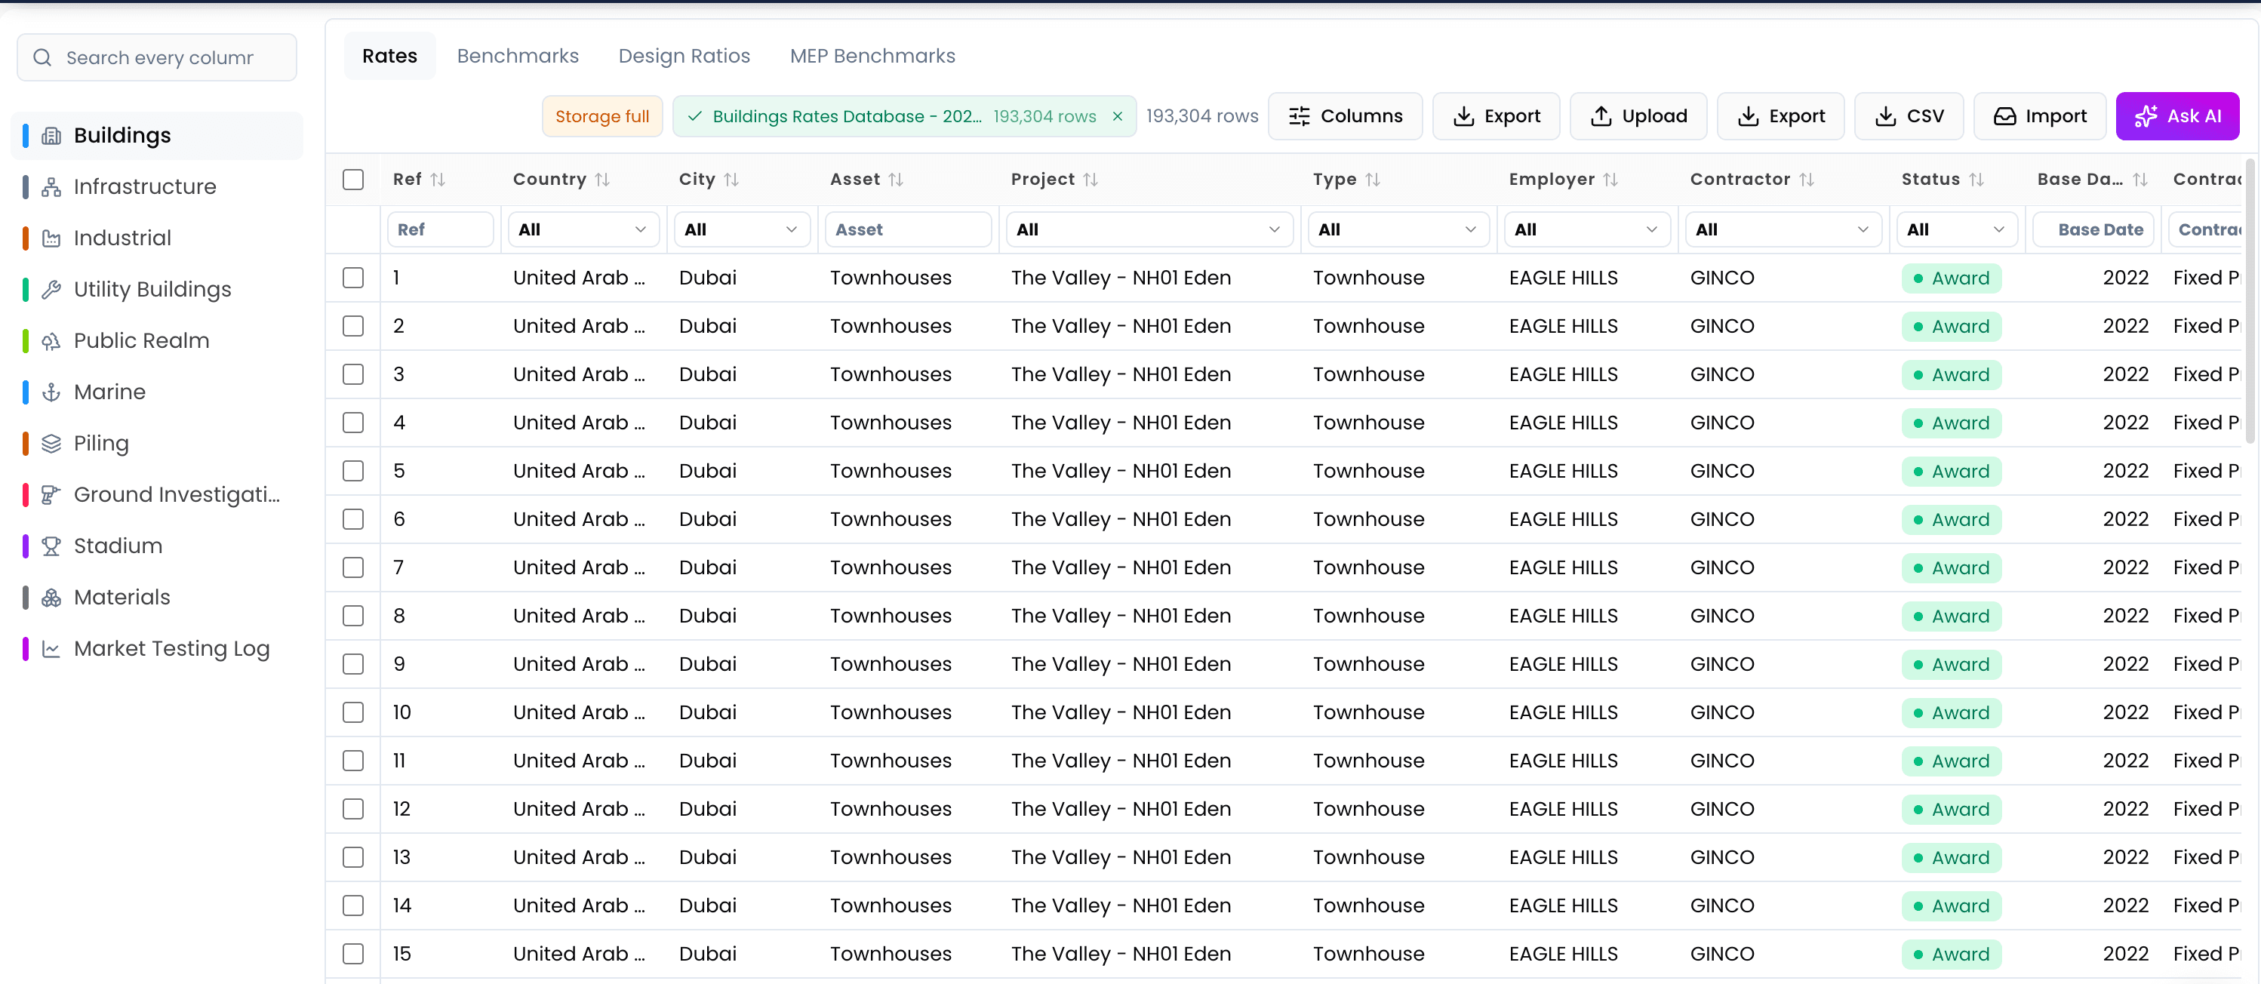Download the CSV file
This screenshot has width=2261, height=984.
pyautogui.click(x=1908, y=117)
